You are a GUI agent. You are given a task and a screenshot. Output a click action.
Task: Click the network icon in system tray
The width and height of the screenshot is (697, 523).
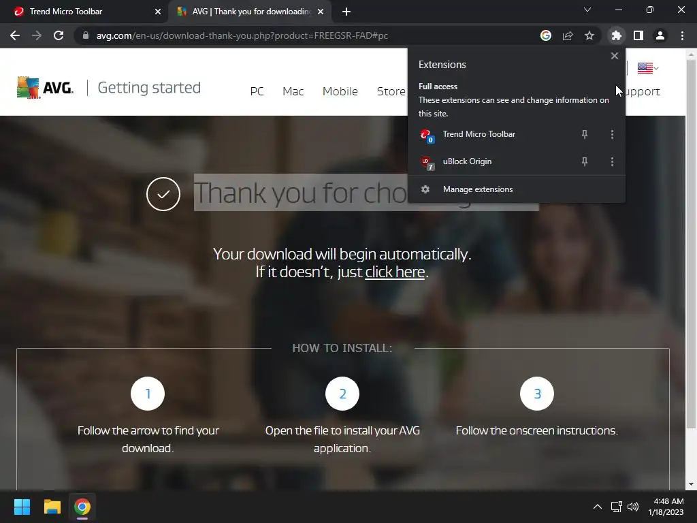[616, 507]
